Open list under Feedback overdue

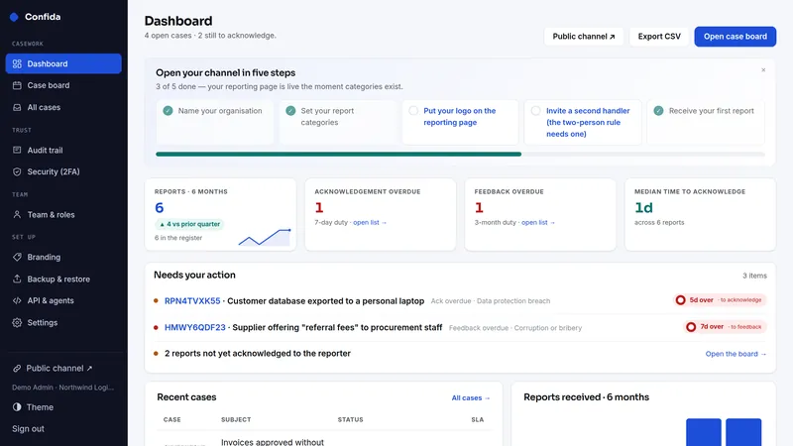click(x=538, y=222)
